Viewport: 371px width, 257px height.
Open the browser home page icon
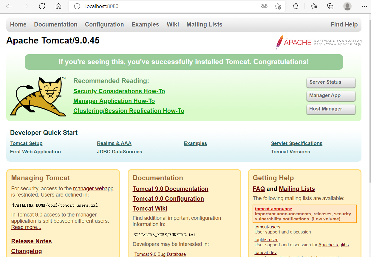tap(58, 6)
